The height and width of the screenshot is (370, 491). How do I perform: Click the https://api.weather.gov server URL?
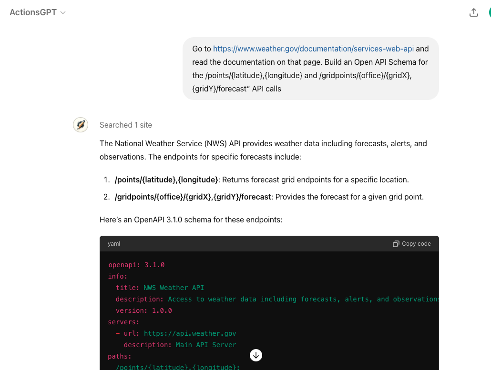pos(190,333)
